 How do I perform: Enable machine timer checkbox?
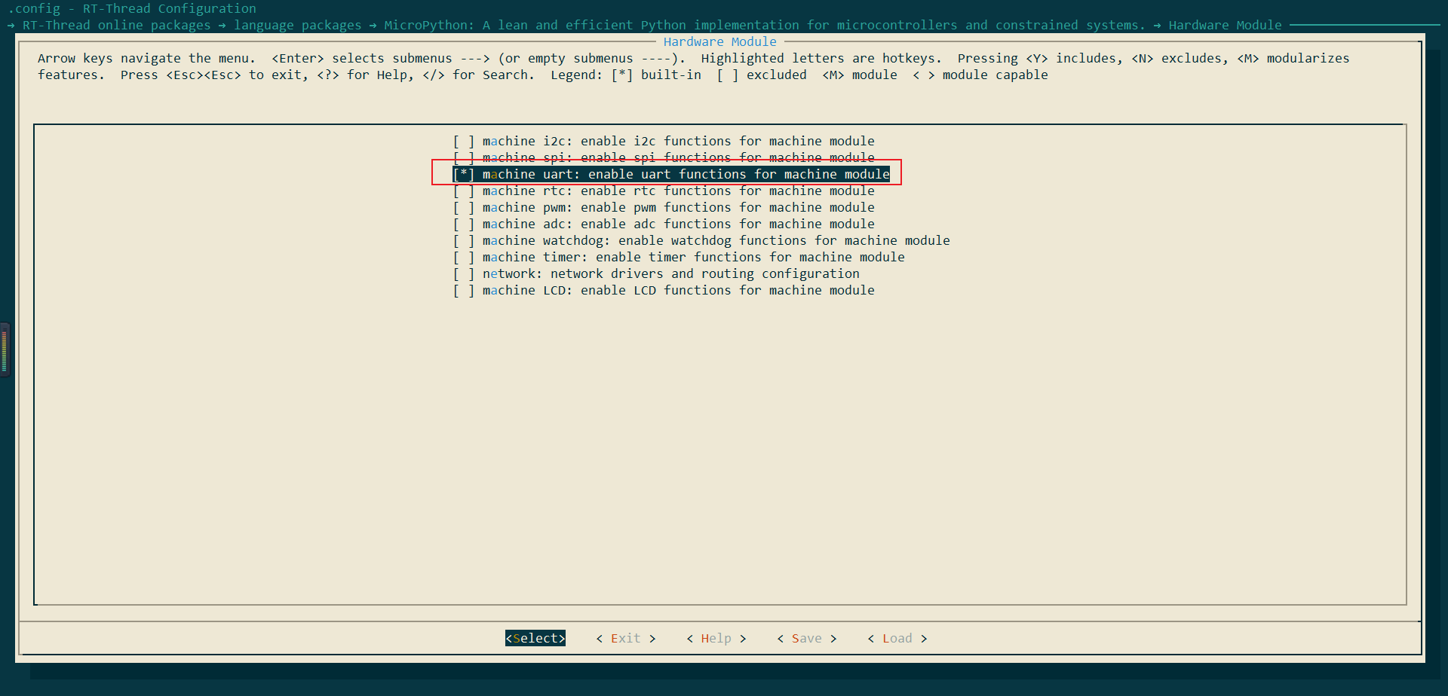pyautogui.click(x=463, y=257)
